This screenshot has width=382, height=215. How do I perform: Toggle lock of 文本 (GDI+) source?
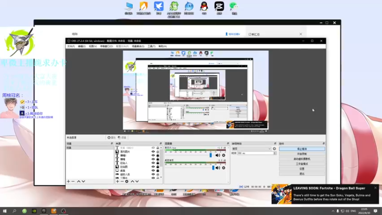tap(158, 148)
